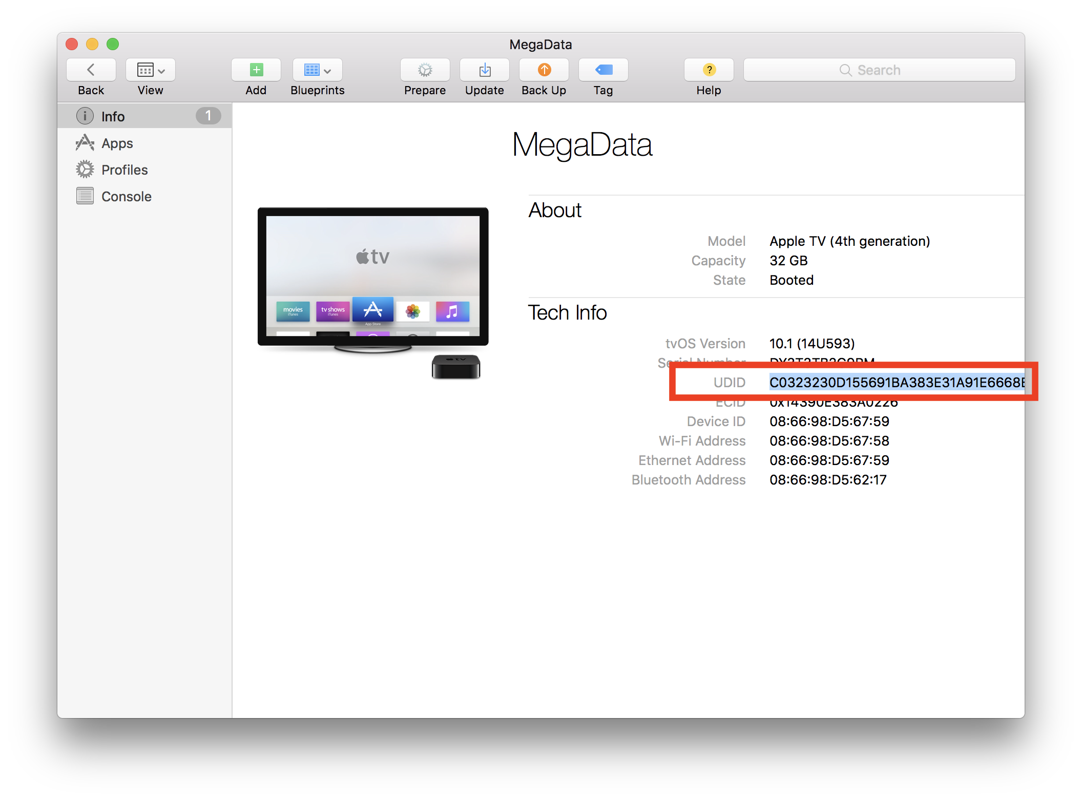Click the Bluetooth Address label
The height and width of the screenshot is (800, 1082).
[x=689, y=480]
